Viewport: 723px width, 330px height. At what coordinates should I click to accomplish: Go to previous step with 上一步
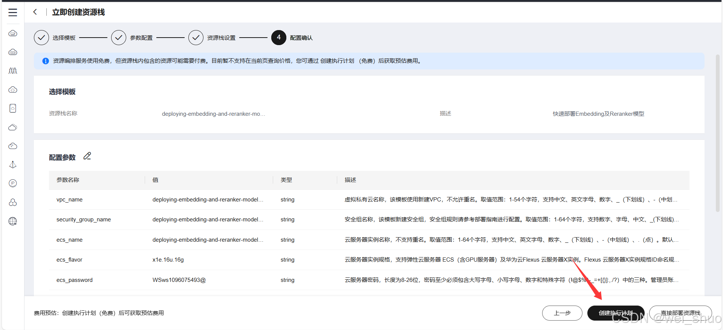(562, 313)
